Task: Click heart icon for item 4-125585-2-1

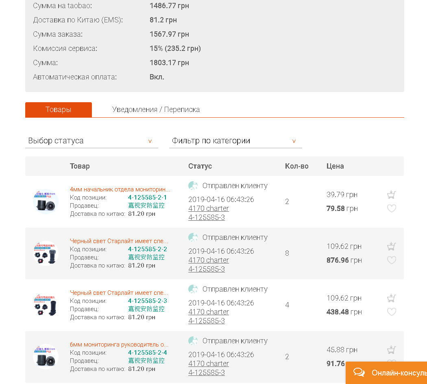Action: (391, 208)
